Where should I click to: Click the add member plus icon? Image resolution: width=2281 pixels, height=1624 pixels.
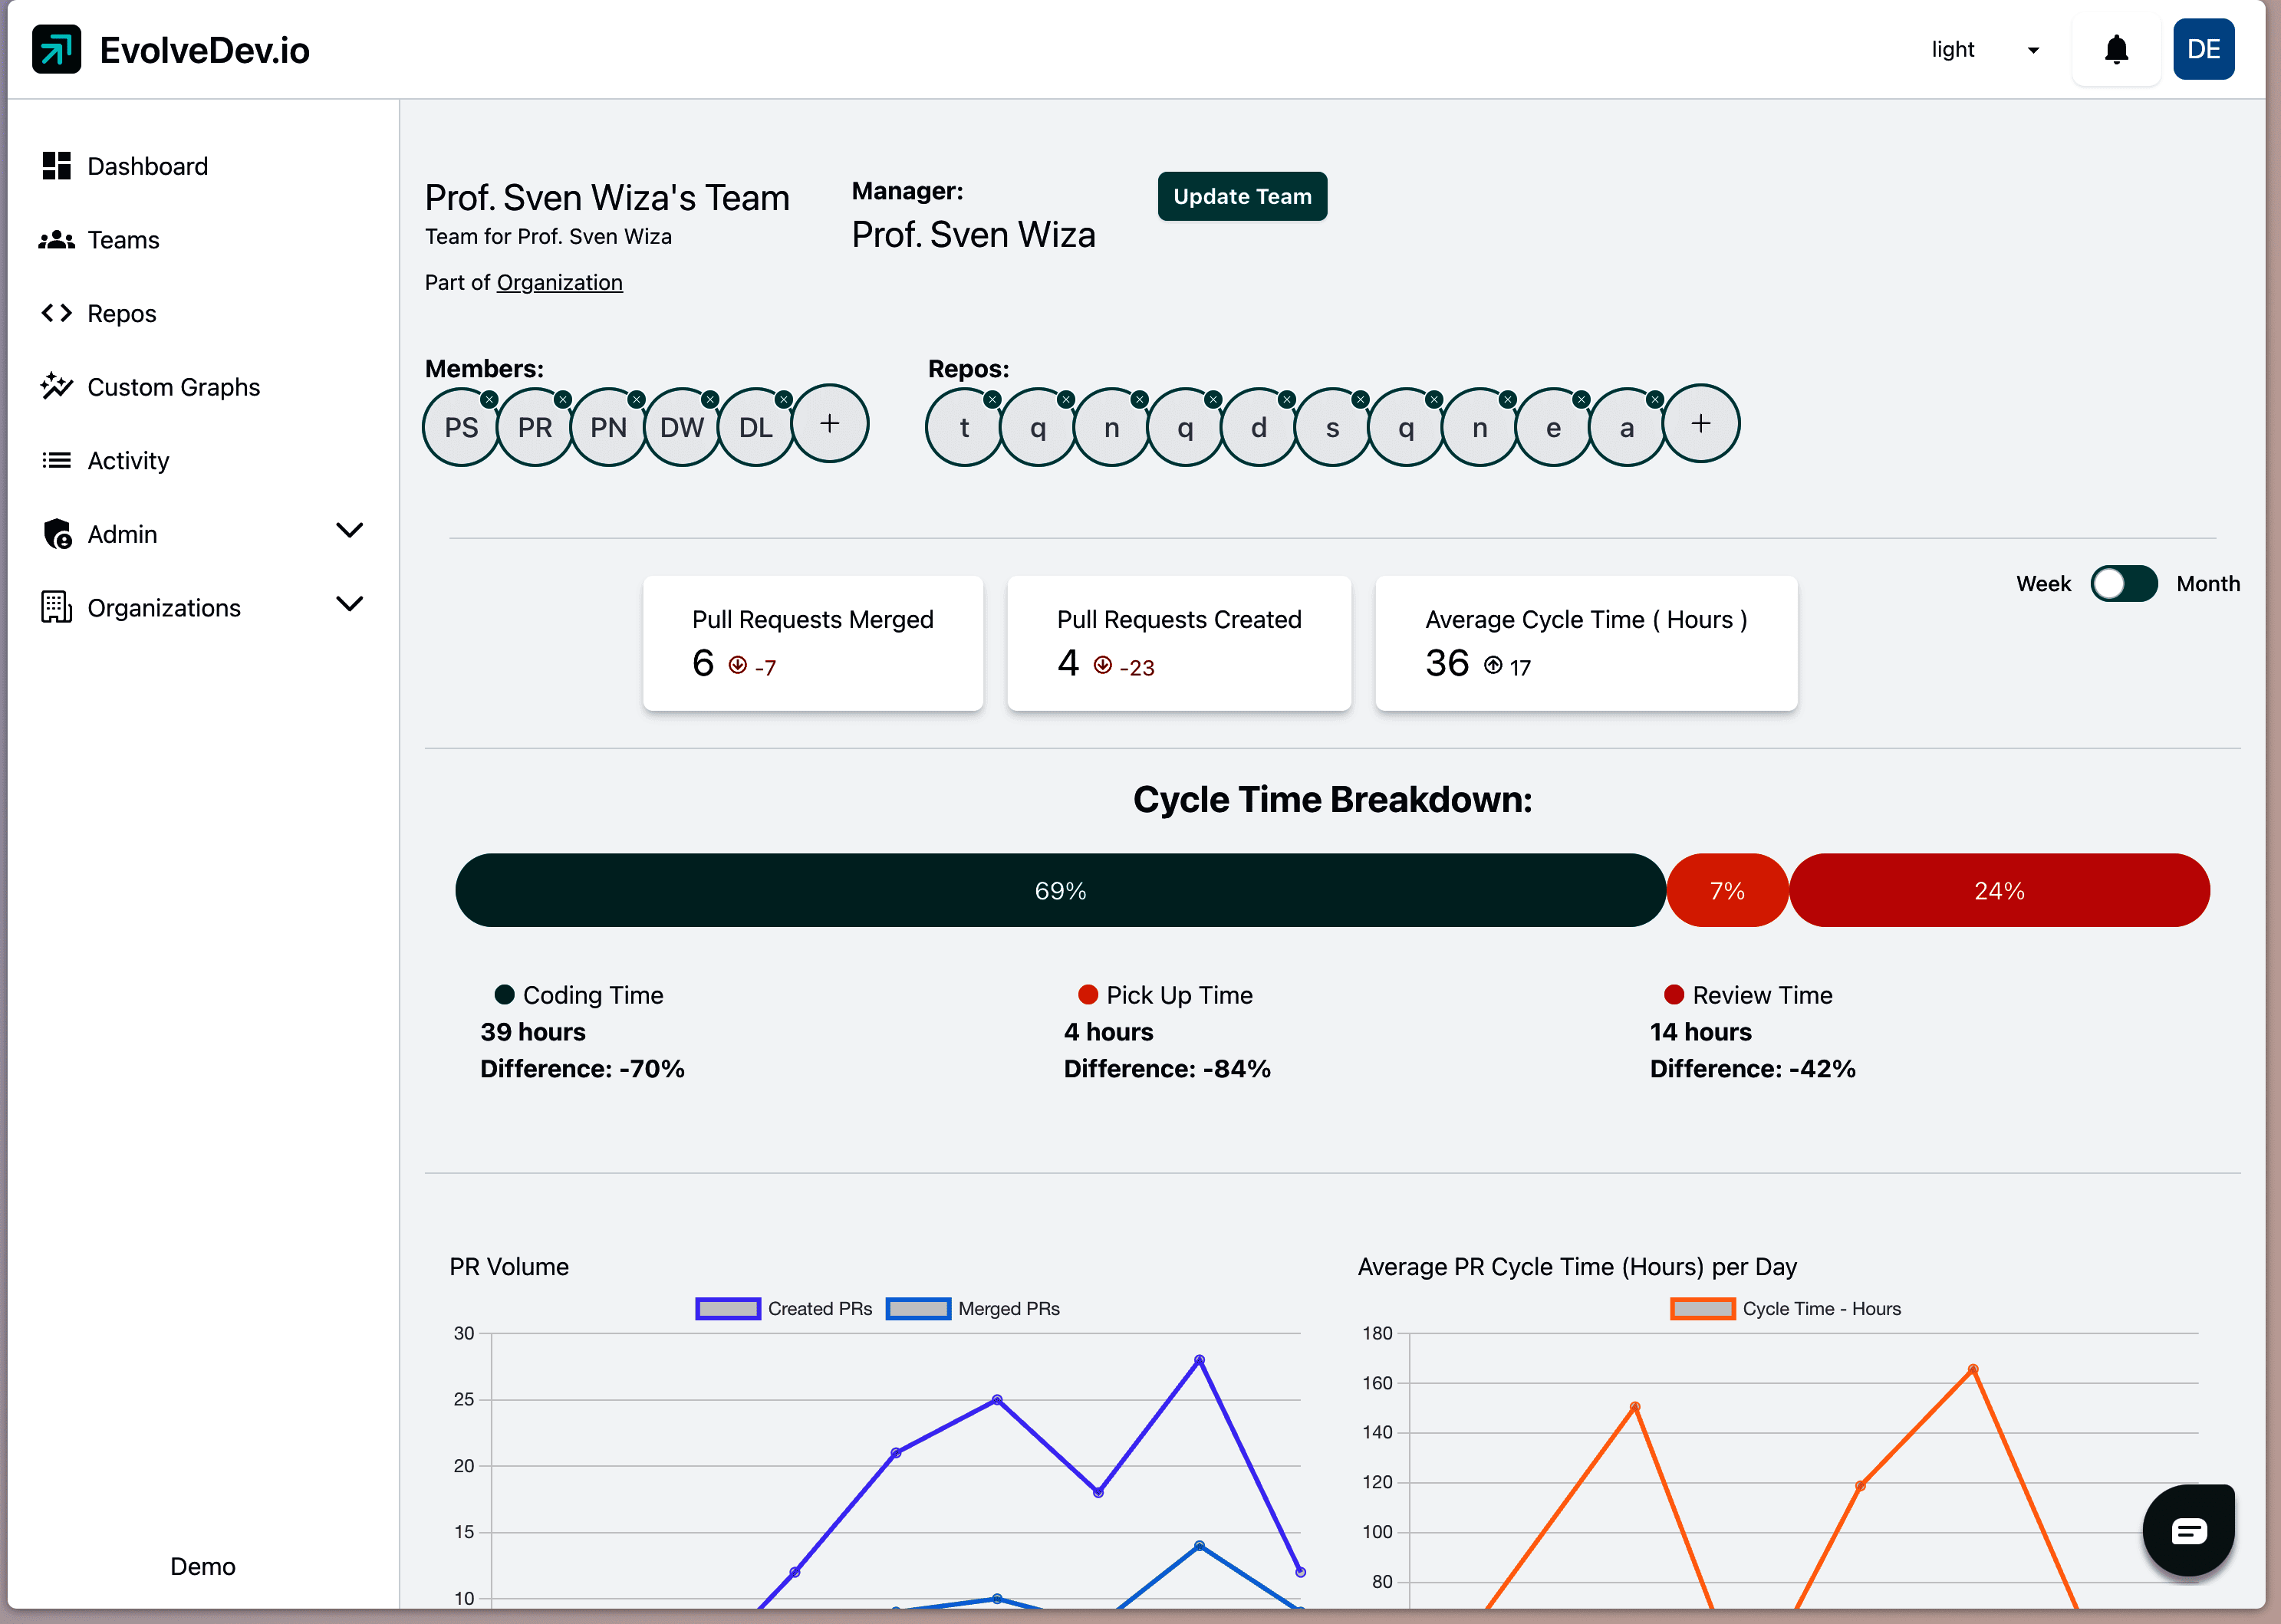(829, 423)
